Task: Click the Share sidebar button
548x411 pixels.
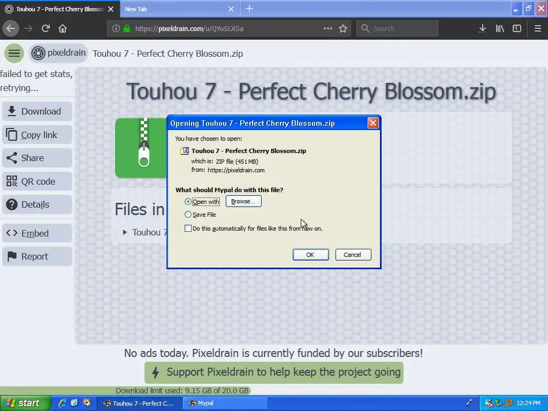Action: pos(37,158)
